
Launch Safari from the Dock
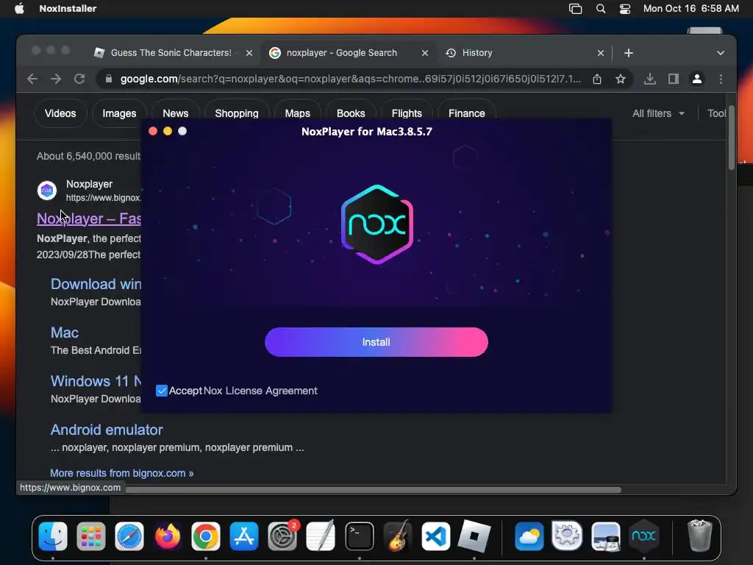pyautogui.click(x=129, y=536)
